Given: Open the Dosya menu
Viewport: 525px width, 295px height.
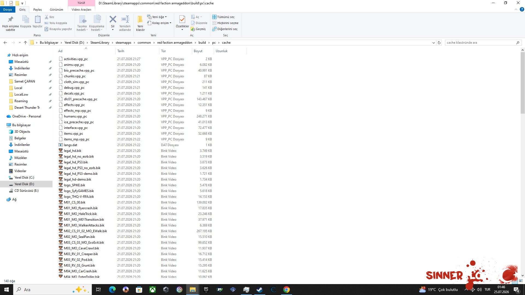Looking at the screenshot, I should pos(8,10).
